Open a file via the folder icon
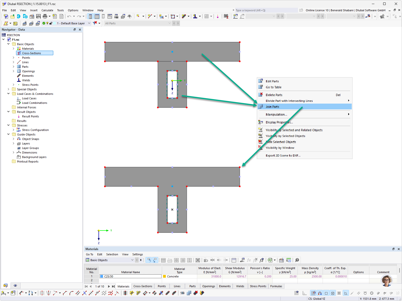 click(12, 16)
